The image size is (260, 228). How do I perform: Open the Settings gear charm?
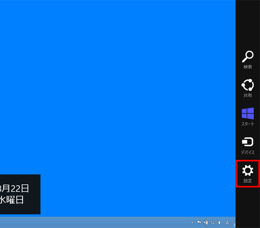(248, 170)
